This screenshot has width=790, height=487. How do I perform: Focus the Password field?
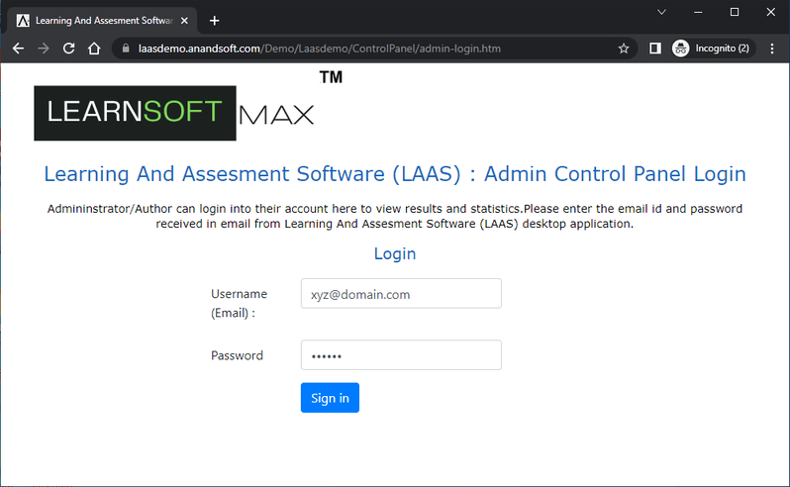(x=401, y=355)
